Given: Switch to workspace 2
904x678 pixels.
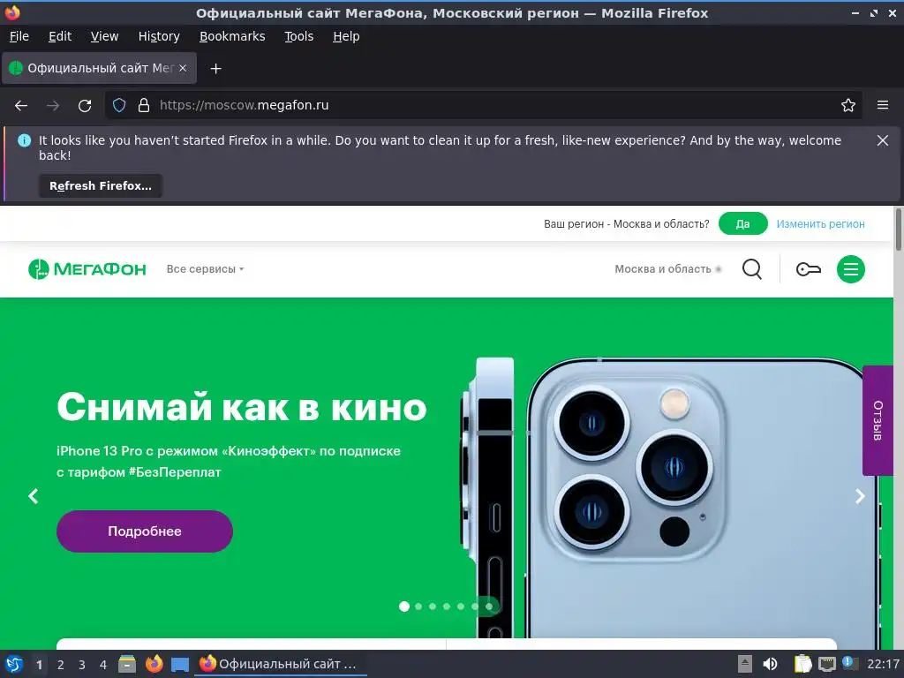Looking at the screenshot, I should click(x=61, y=665).
